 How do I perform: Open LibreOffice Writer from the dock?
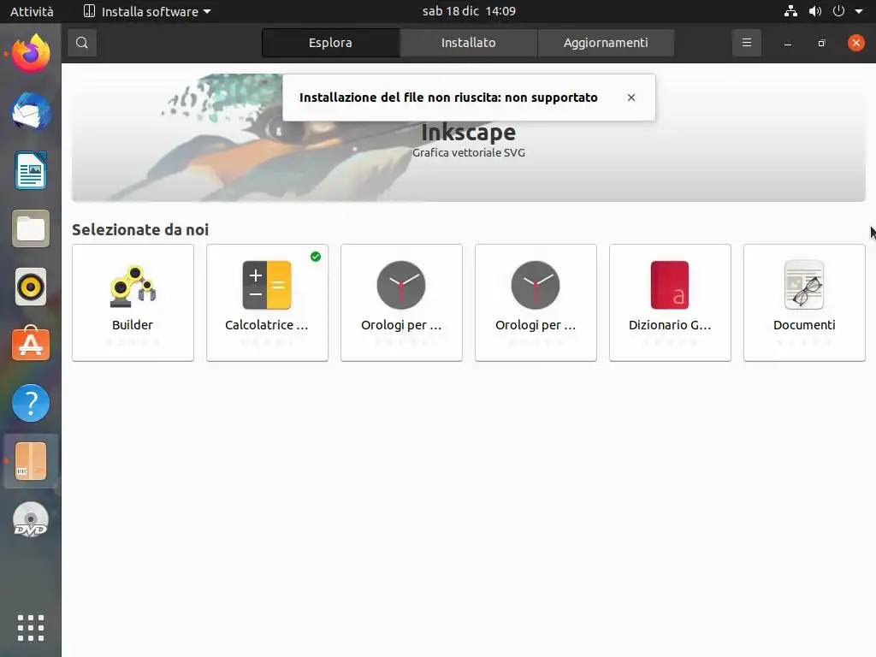(31, 170)
